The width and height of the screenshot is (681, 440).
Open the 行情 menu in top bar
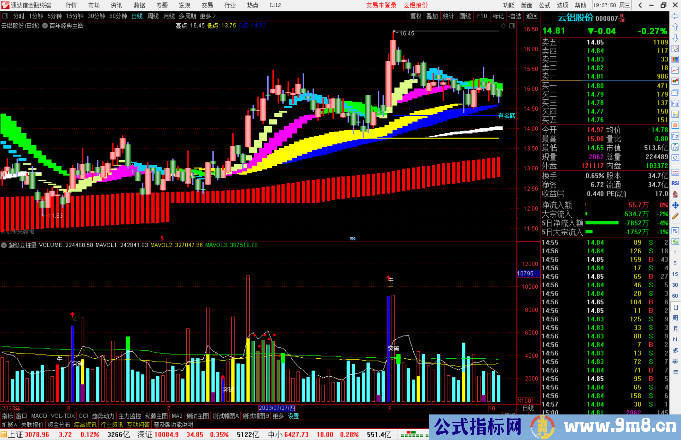pyautogui.click(x=71, y=5)
